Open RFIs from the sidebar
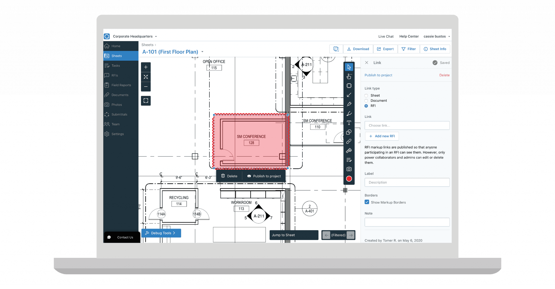 click(121, 75)
